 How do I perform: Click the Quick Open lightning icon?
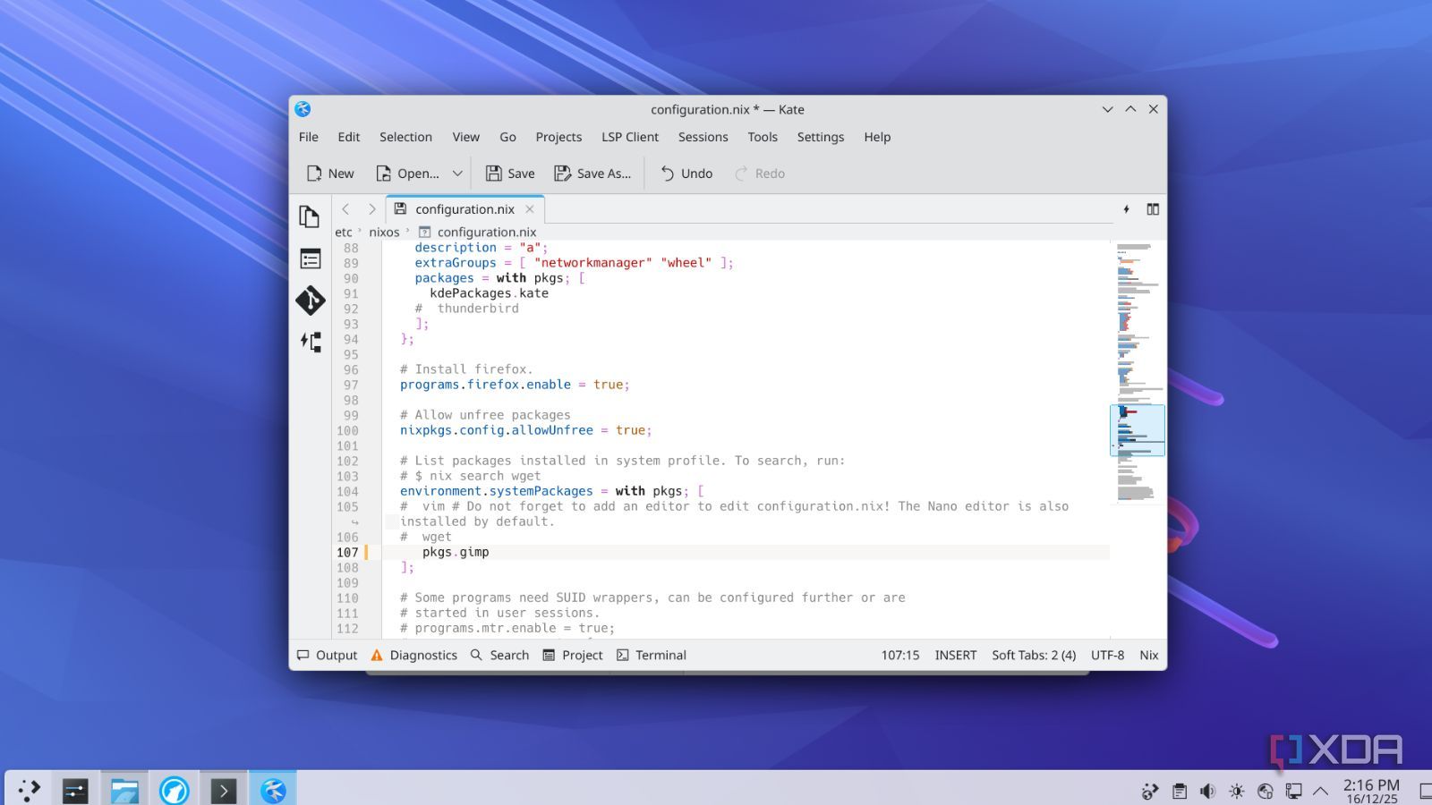(1126, 209)
